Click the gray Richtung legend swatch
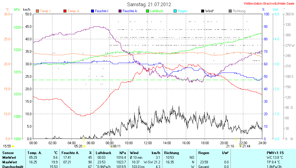This screenshot has height=168, width=296. point(230,11)
